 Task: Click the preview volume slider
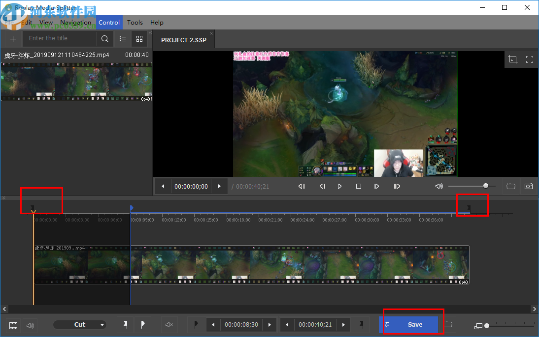pyautogui.click(x=468, y=186)
